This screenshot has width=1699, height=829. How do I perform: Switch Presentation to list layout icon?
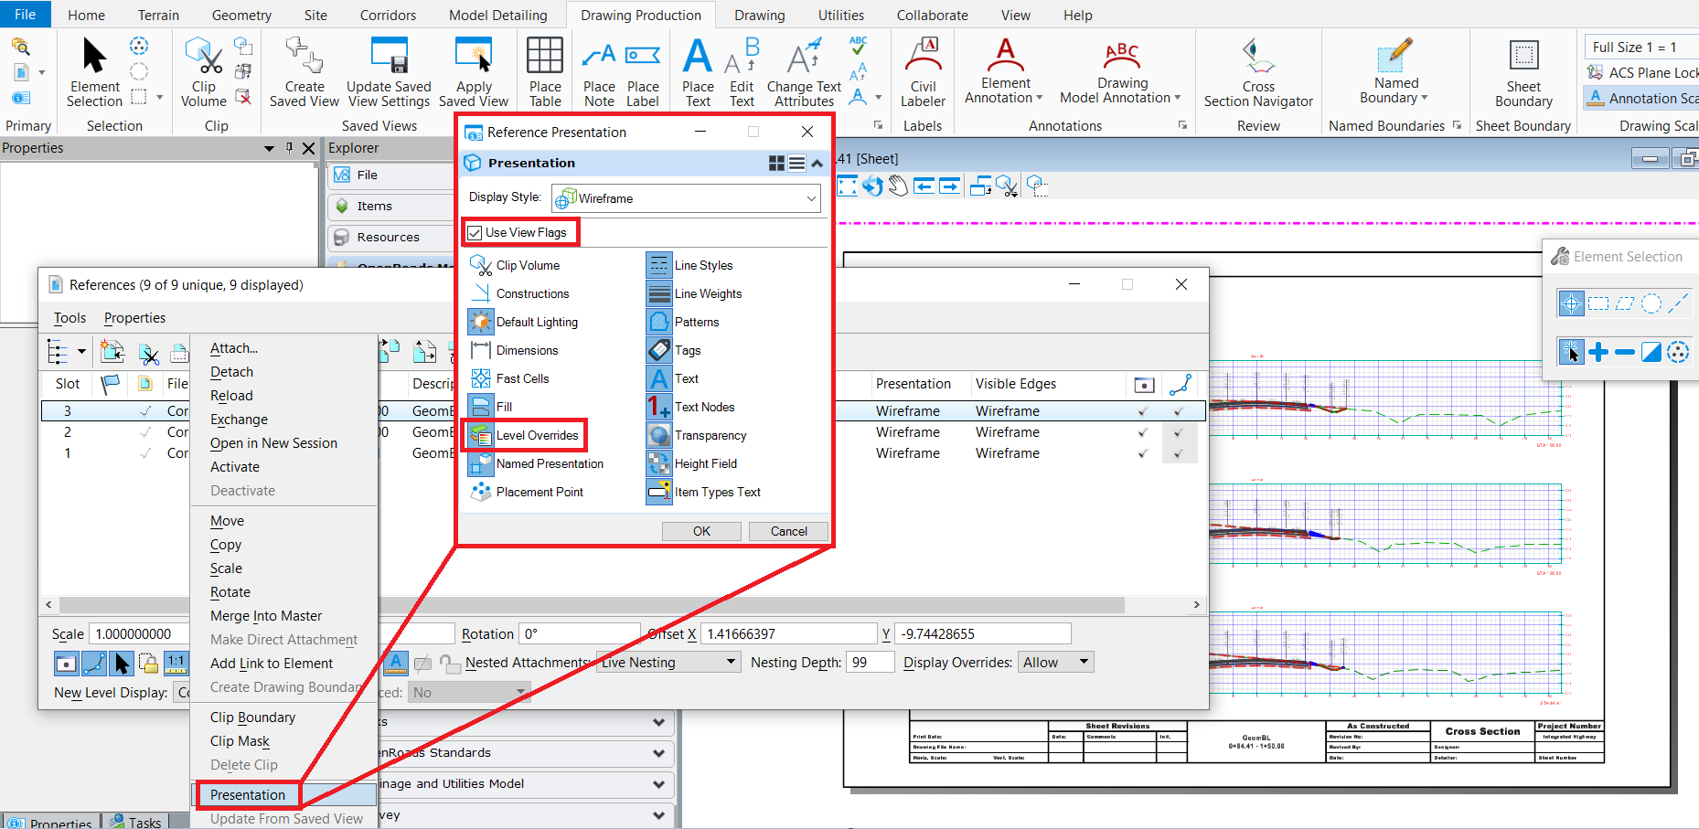(x=796, y=164)
